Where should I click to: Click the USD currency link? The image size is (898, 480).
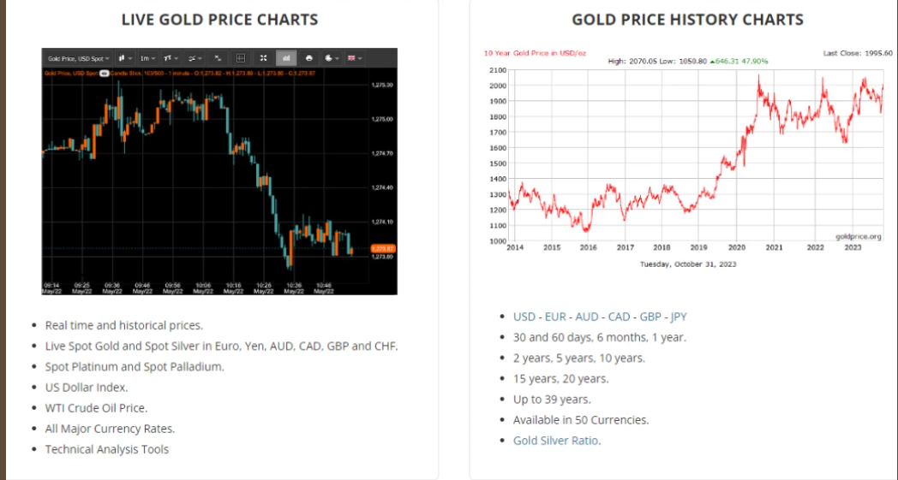tap(524, 317)
